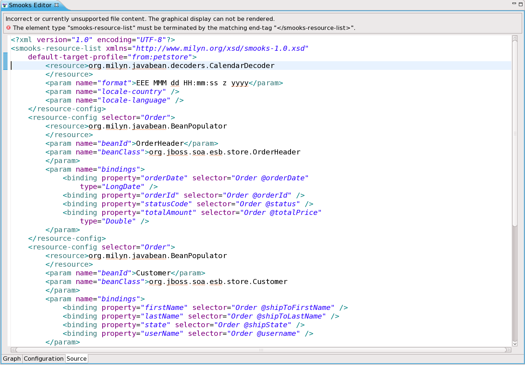Screen dimensions: 525x365
Task: Click the left arrow of the horizontal scrollbar
Action: [13, 350]
